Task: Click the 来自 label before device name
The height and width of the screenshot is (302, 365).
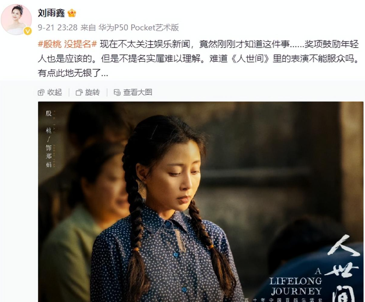Action: (88, 27)
